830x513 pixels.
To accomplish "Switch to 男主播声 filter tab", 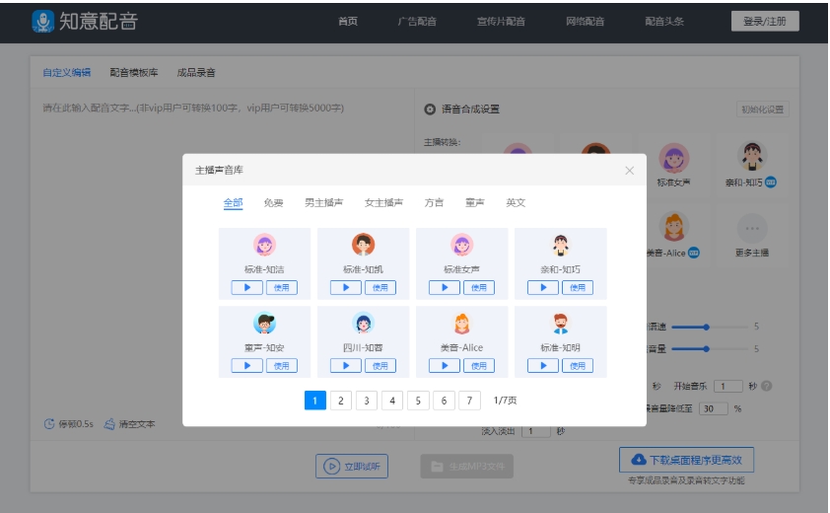I will tap(324, 202).
